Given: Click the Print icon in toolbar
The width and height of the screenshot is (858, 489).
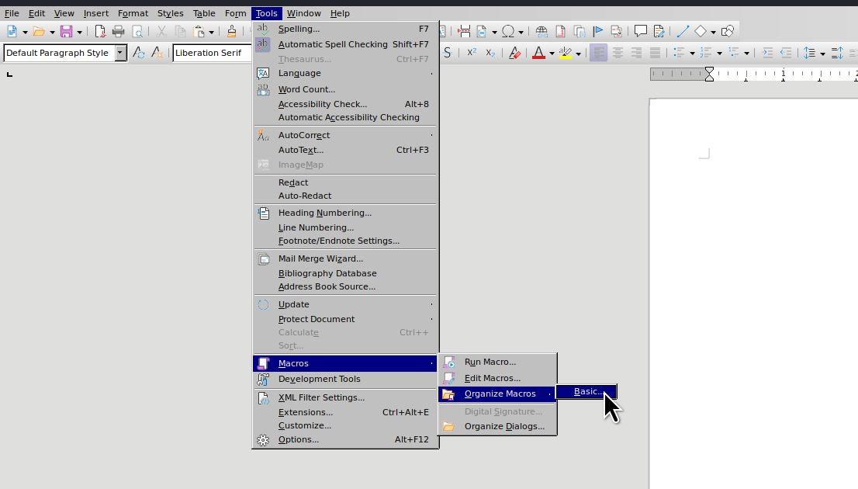Looking at the screenshot, I should [118, 31].
